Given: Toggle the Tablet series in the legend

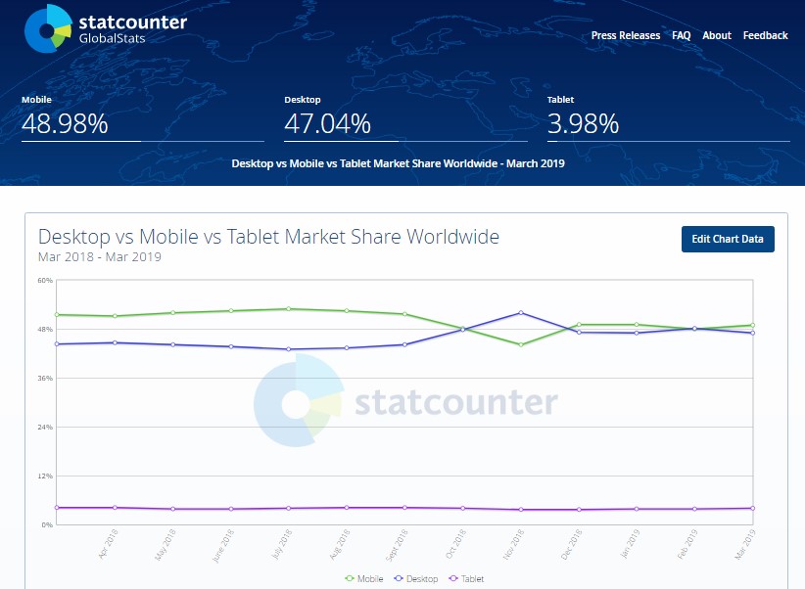Looking at the screenshot, I should click(x=466, y=579).
